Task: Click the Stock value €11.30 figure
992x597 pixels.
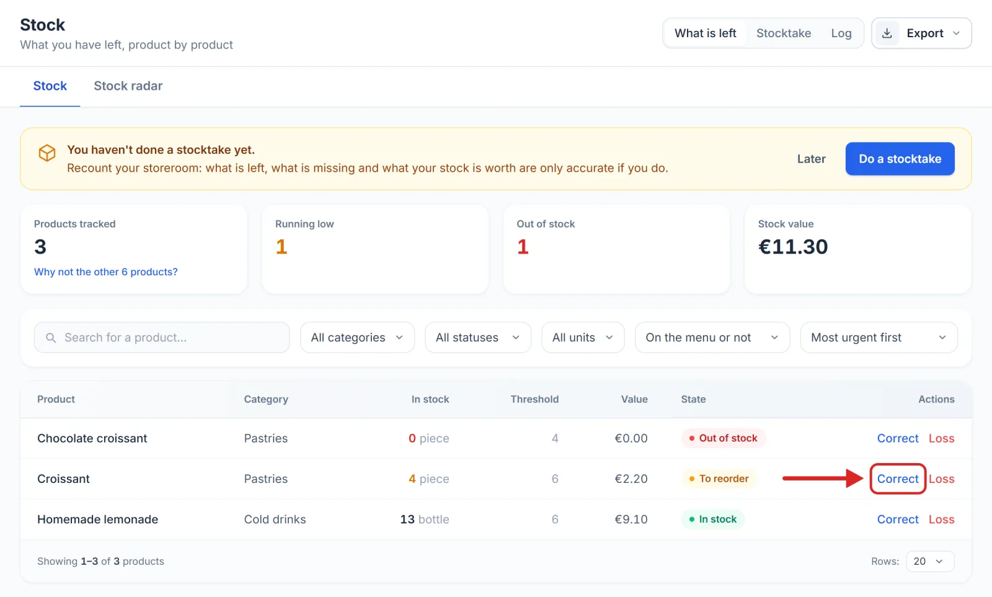Action: pos(793,247)
